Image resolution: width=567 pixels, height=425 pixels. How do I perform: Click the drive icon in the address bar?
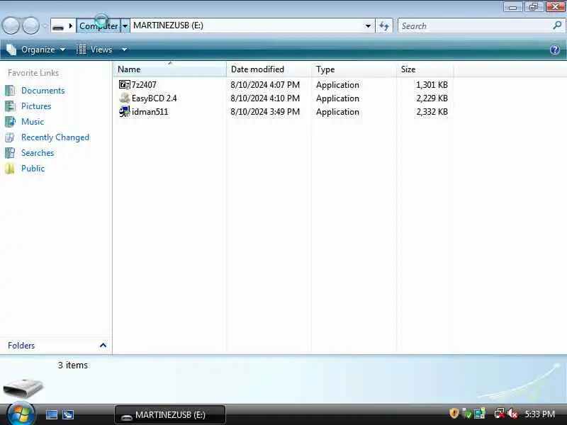[x=58, y=26]
